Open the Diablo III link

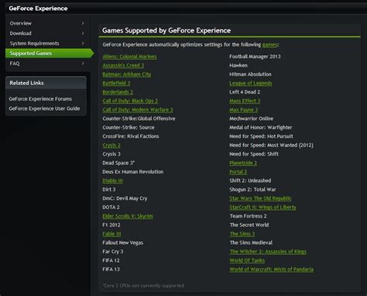[112, 181]
